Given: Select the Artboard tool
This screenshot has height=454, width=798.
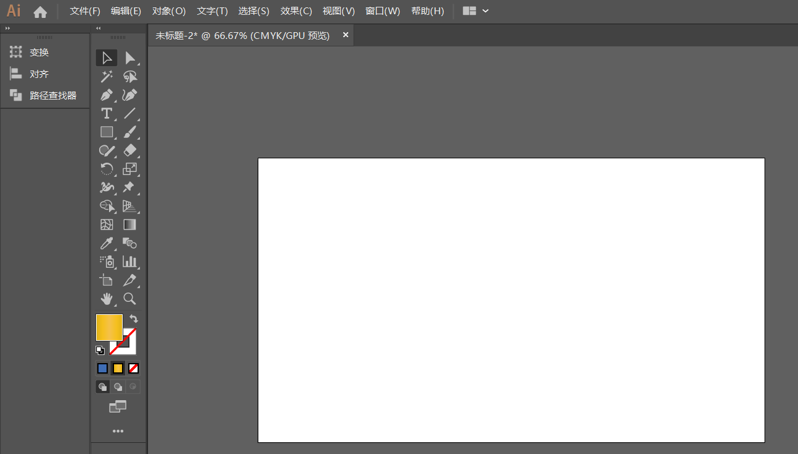Looking at the screenshot, I should [x=107, y=280].
